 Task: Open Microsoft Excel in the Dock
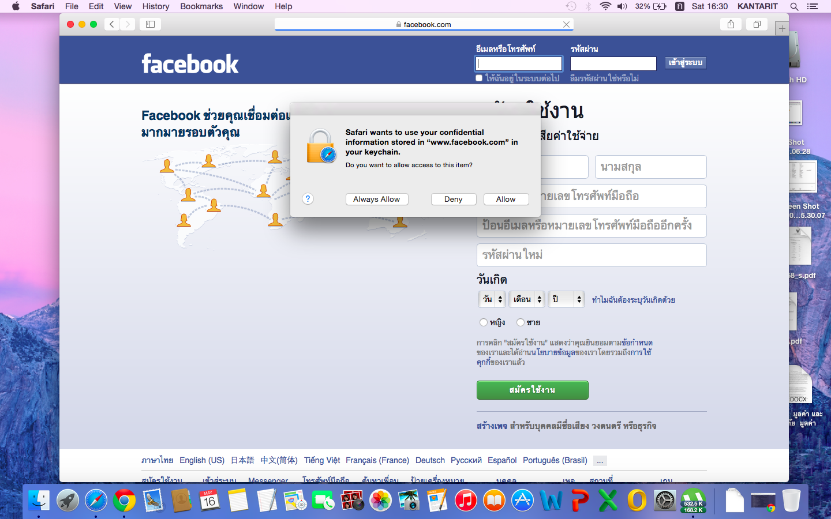[x=608, y=500]
